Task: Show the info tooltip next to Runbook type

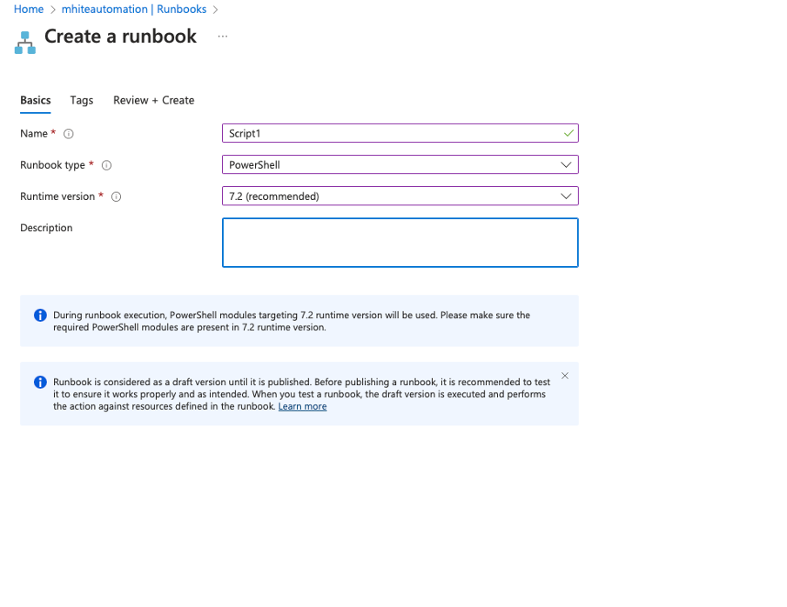Action: point(107,165)
